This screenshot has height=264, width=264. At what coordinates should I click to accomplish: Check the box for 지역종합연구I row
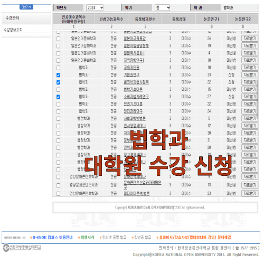click(x=58, y=60)
